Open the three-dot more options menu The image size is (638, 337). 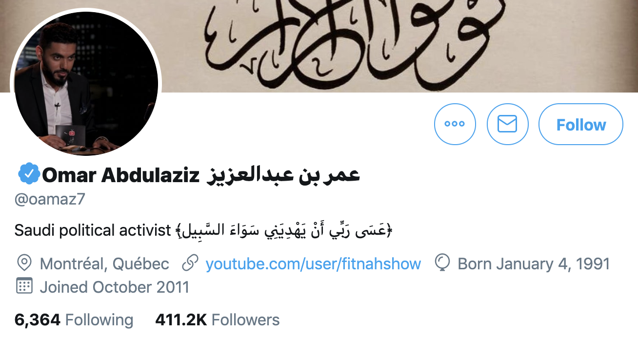coord(455,124)
